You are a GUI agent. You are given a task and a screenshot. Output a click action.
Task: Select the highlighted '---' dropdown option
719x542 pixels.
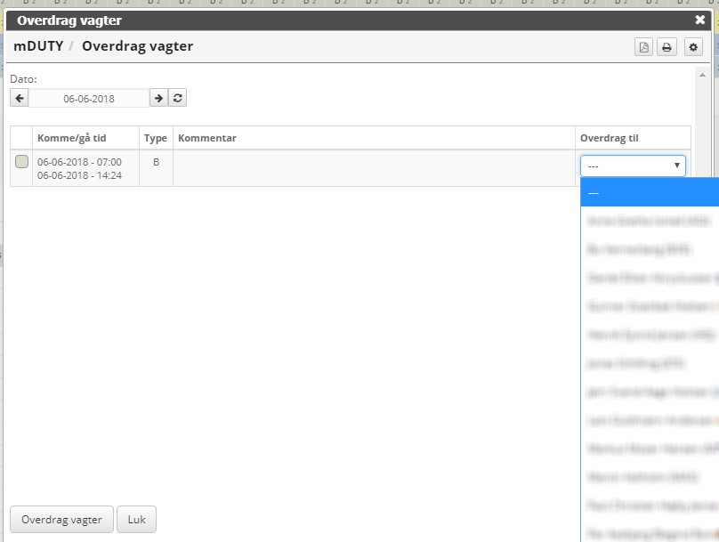tap(650, 192)
